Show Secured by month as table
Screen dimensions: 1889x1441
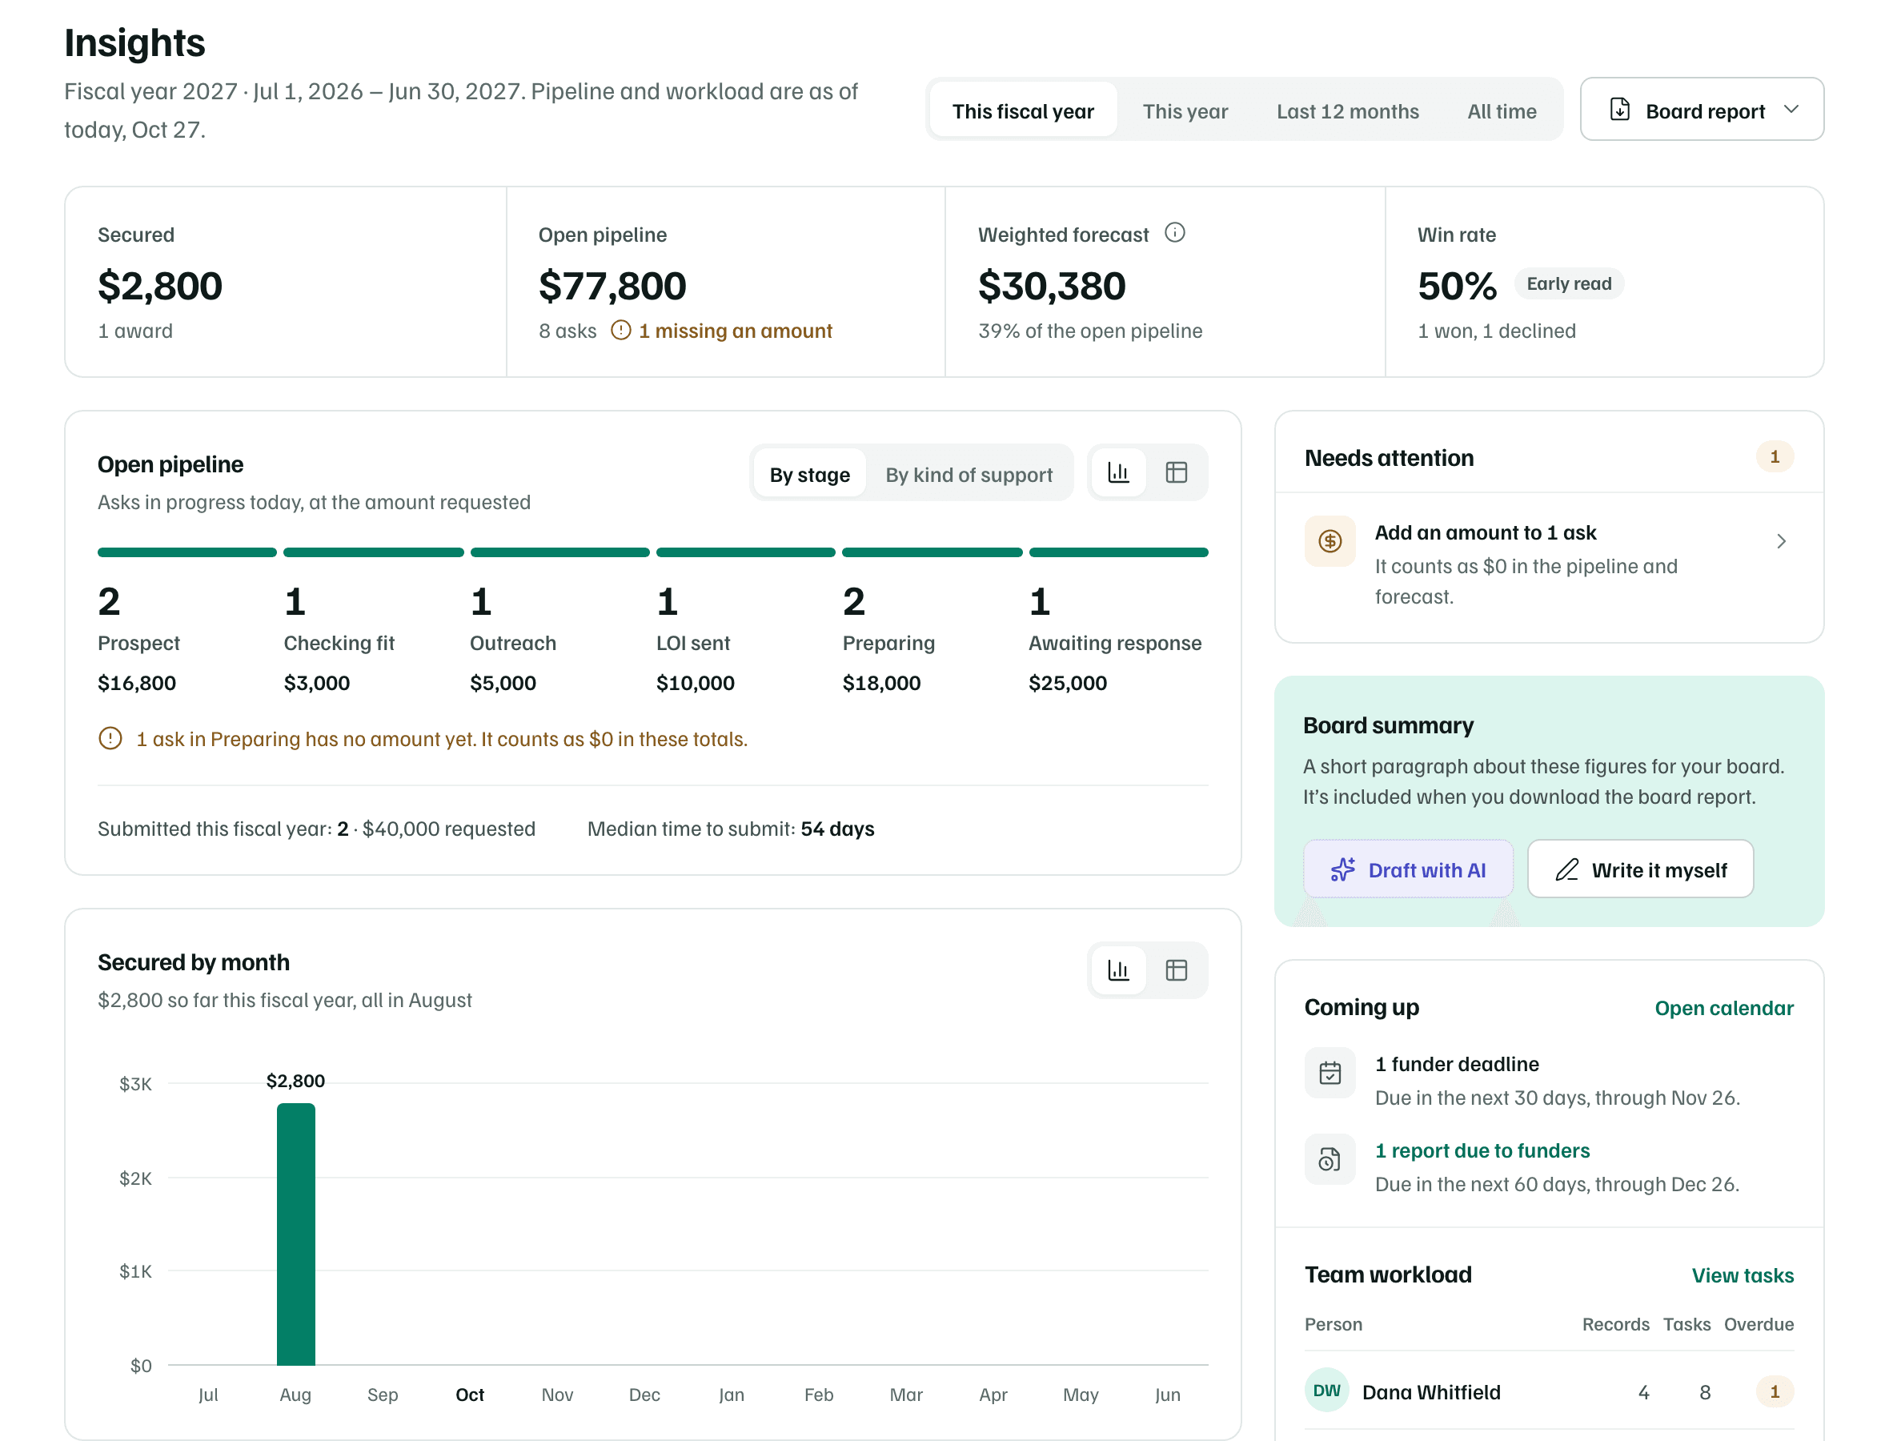(x=1177, y=970)
